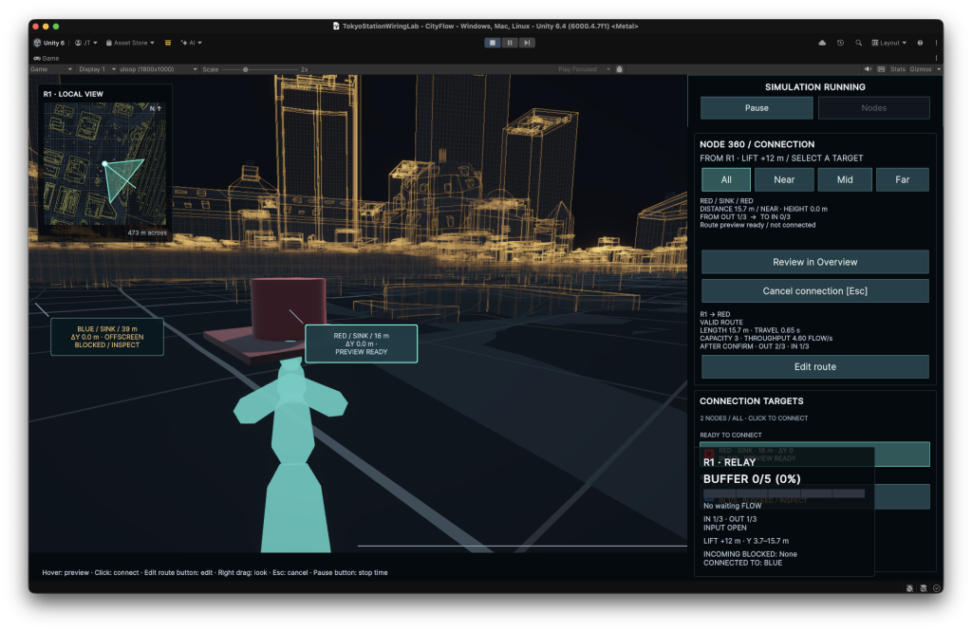The height and width of the screenshot is (631, 972).
Task: Click the frame debugger bug icon
Action: pos(619,69)
